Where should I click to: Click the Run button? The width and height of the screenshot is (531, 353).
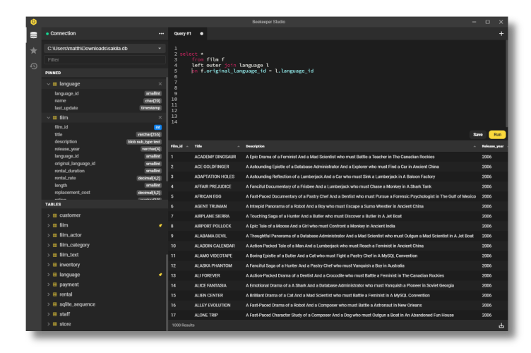(497, 134)
